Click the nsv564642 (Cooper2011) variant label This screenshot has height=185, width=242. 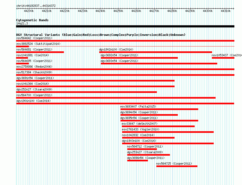[34, 38]
